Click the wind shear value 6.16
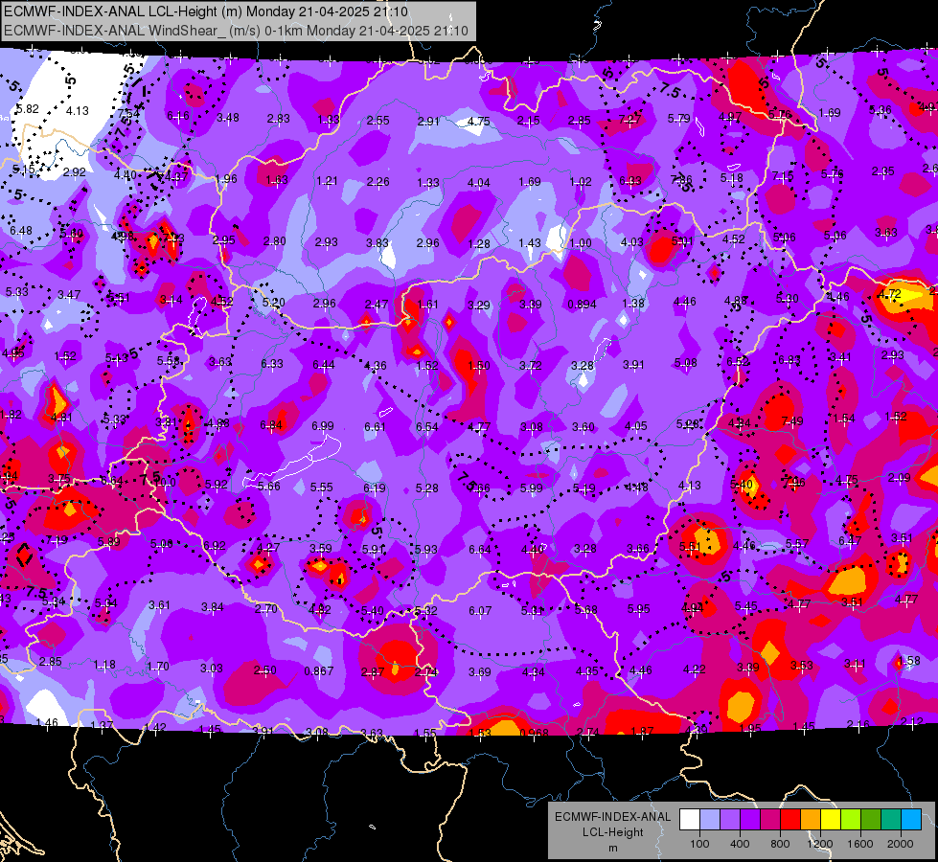Image resolution: width=938 pixels, height=862 pixels. (x=178, y=116)
